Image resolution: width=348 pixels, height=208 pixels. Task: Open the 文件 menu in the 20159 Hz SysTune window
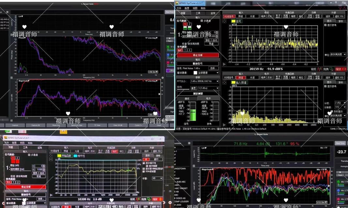(179, 8)
